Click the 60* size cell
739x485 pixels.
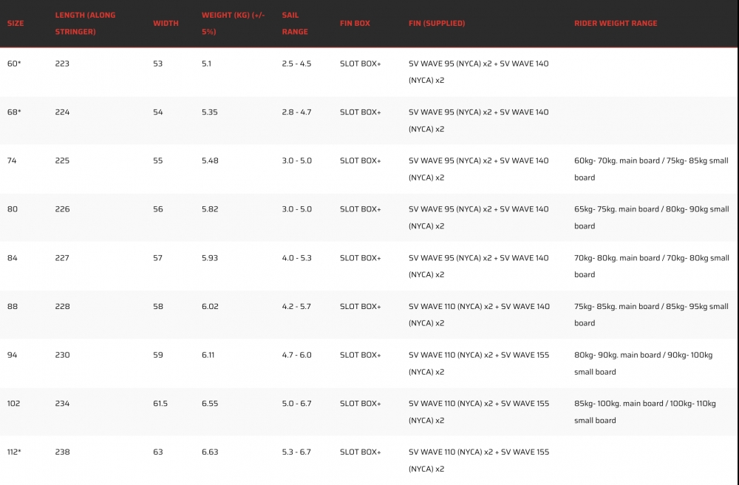click(x=14, y=64)
